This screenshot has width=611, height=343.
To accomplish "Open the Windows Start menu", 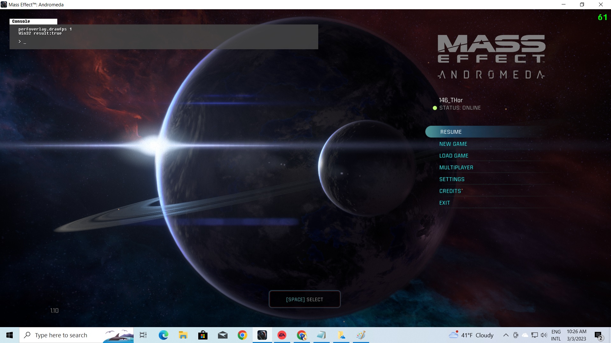I will [10, 335].
